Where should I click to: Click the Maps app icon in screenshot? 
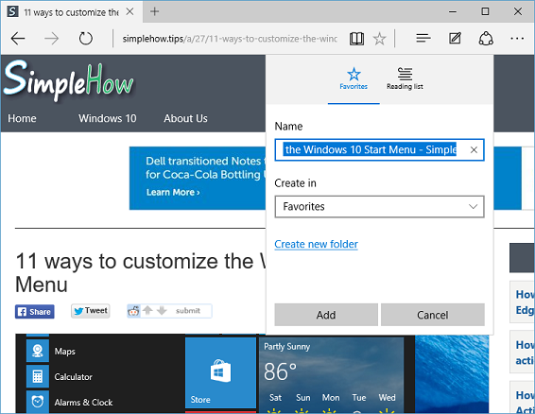(38, 351)
